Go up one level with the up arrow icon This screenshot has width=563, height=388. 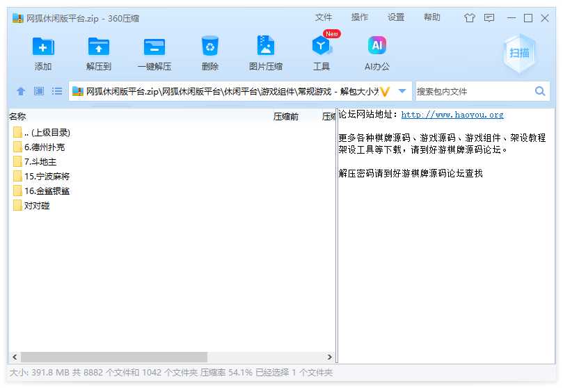pos(21,92)
